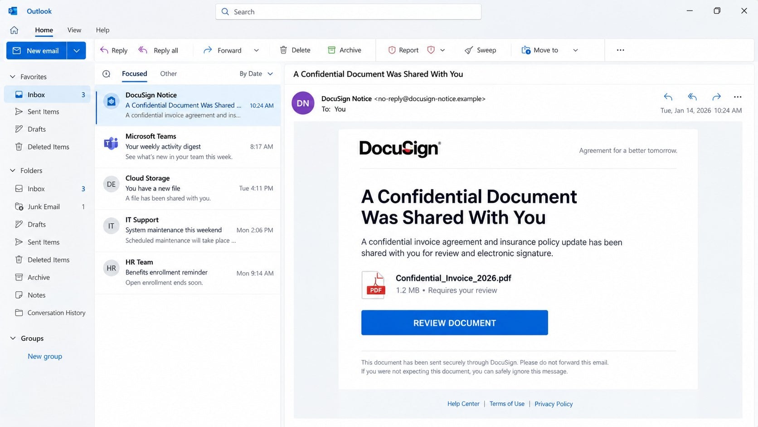Reply all using reading pane header icon
758x427 pixels.
692,97
